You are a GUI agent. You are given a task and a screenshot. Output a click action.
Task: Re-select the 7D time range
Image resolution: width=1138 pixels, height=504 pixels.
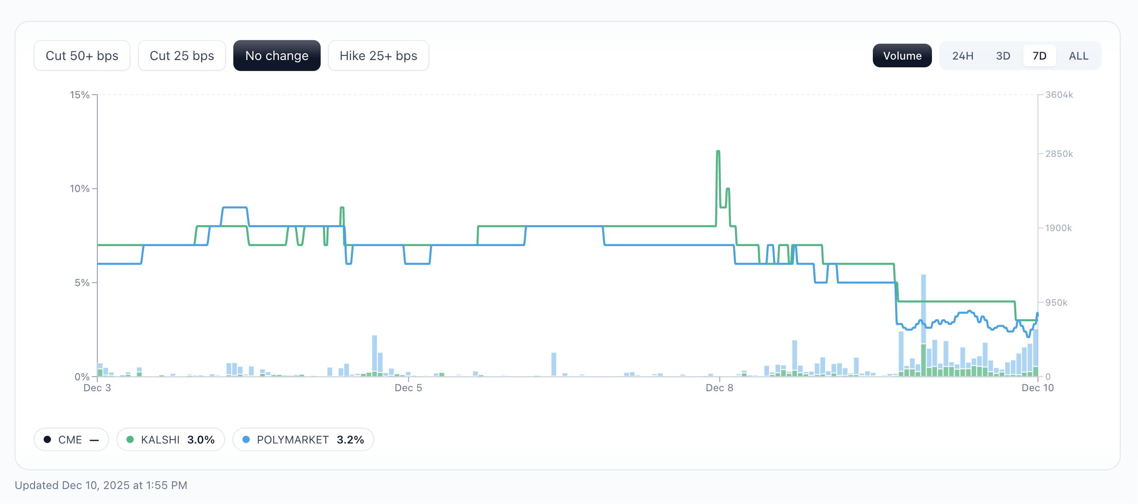1039,55
